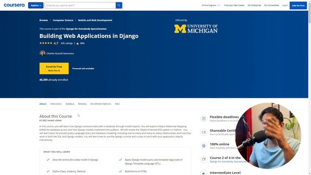The image size is (311, 175).
Task: Open Django for Everybody Specialization sidebar link
Action: click(228, 161)
